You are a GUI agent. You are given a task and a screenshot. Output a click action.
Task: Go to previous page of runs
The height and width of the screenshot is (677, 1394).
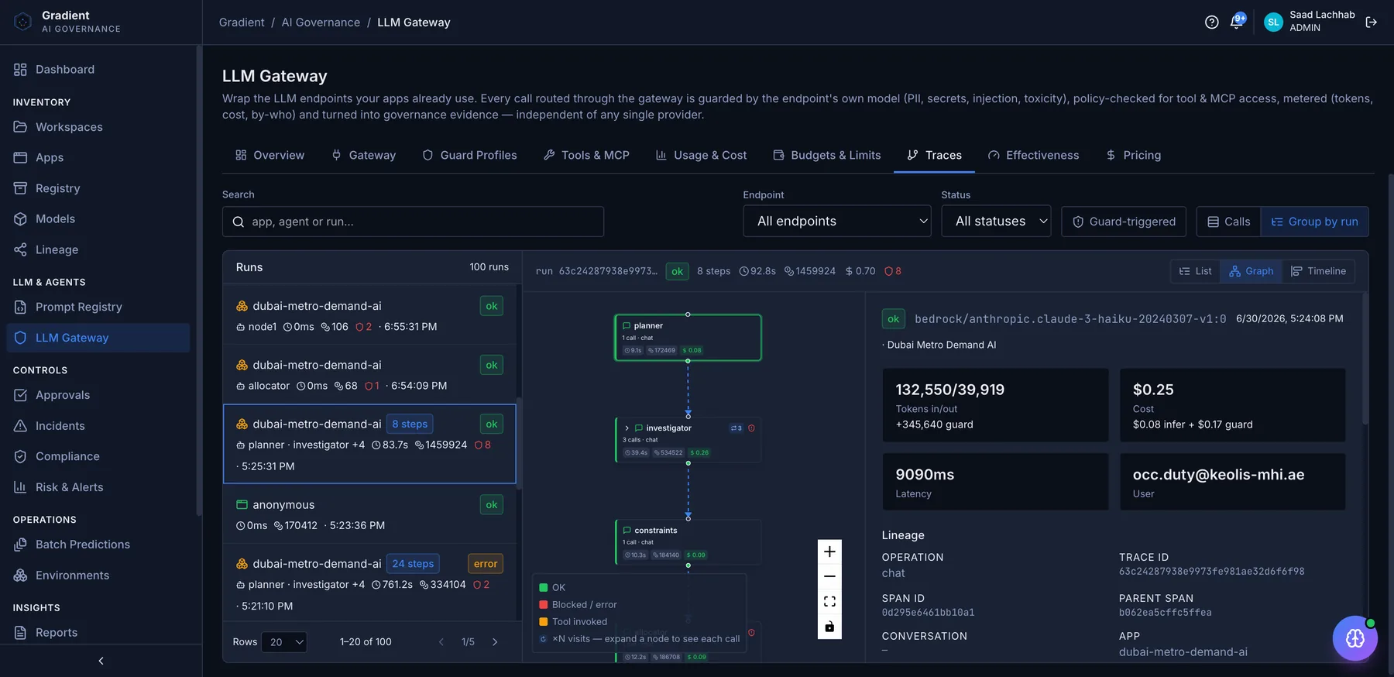click(441, 641)
